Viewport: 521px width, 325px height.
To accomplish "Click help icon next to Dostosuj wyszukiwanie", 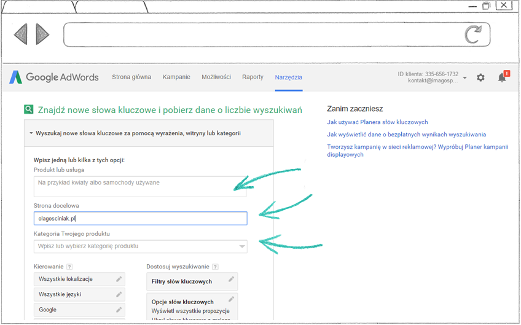I will click(x=215, y=267).
